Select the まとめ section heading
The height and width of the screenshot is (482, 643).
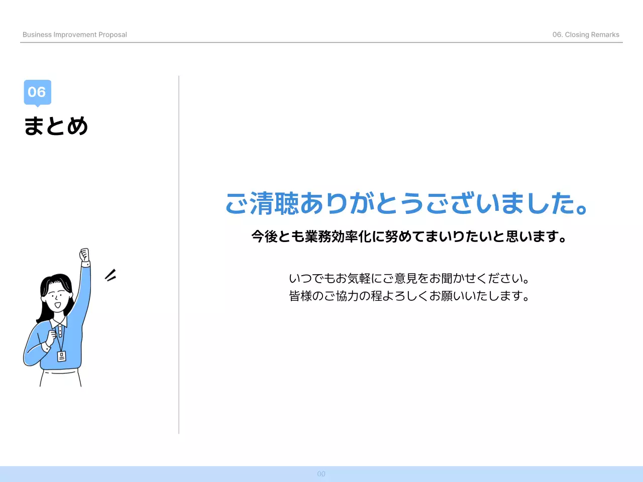click(x=56, y=127)
